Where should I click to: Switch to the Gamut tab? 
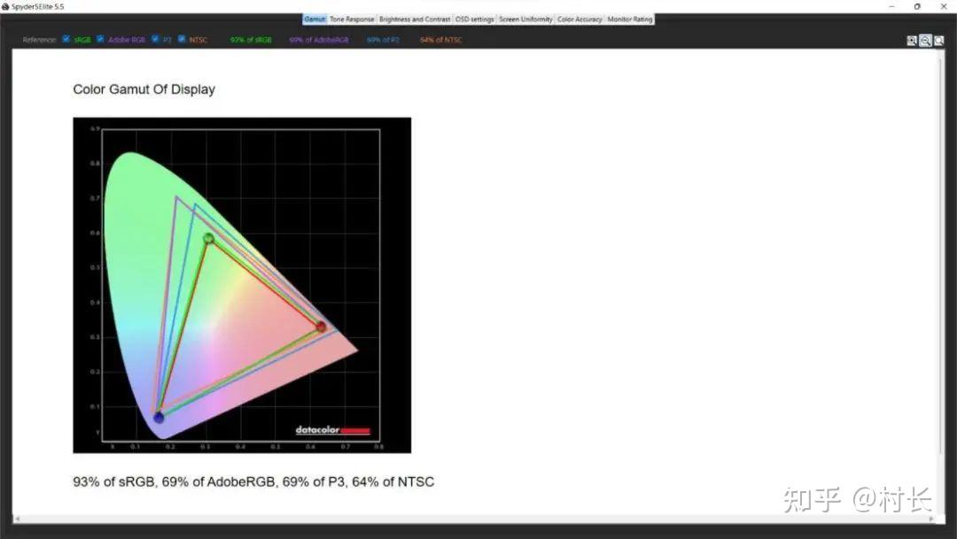(x=315, y=19)
